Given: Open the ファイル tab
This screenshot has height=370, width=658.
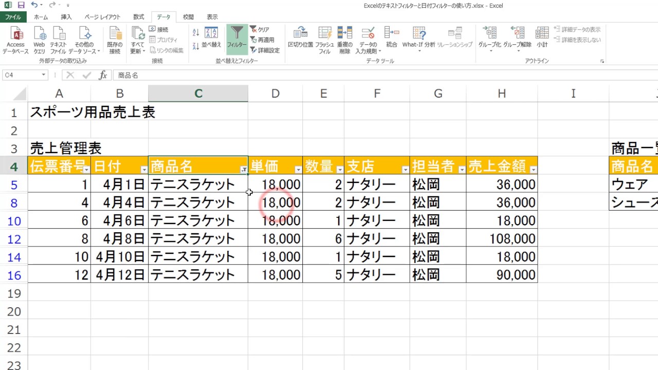Looking at the screenshot, I should 13,17.
